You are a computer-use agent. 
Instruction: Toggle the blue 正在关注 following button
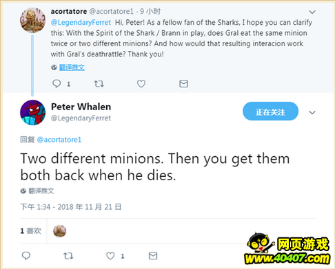pos(270,111)
